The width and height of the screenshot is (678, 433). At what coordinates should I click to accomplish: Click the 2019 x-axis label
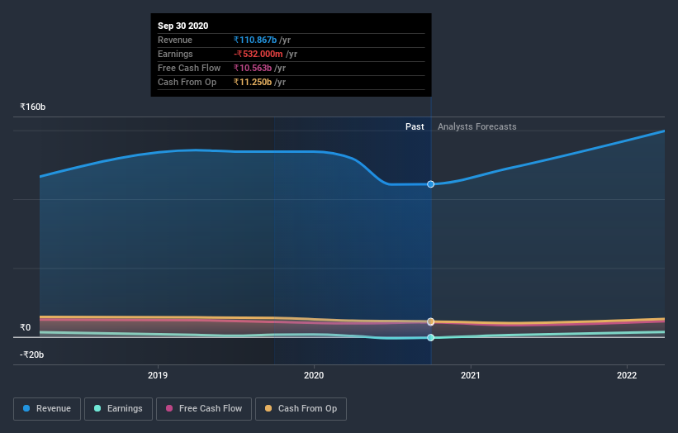[158, 375]
